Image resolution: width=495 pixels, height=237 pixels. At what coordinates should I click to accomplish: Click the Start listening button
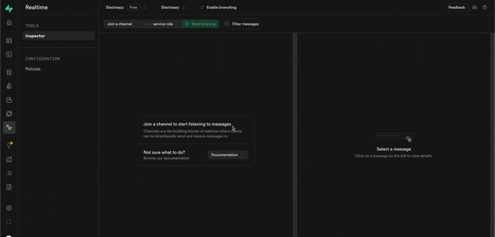pos(200,24)
